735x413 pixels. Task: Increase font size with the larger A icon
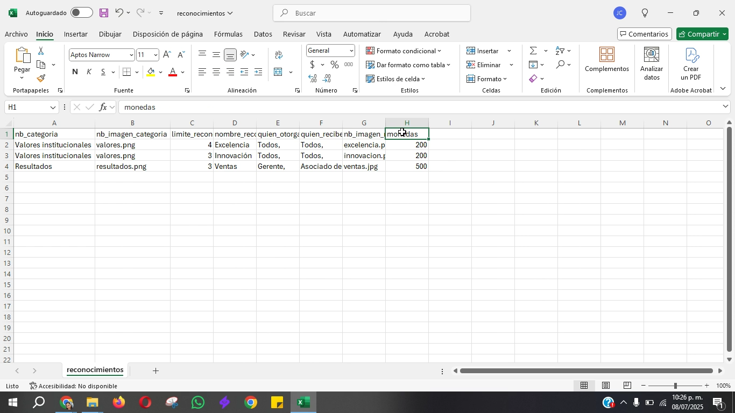coord(167,55)
